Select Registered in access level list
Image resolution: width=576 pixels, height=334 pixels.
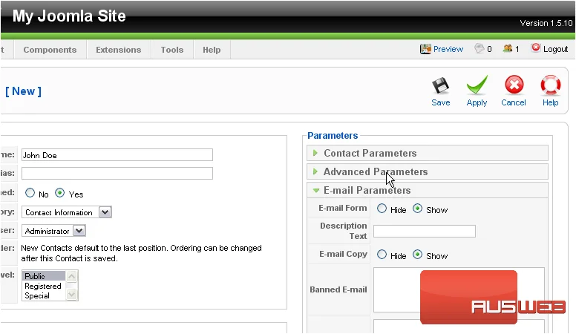pos(43,286)
